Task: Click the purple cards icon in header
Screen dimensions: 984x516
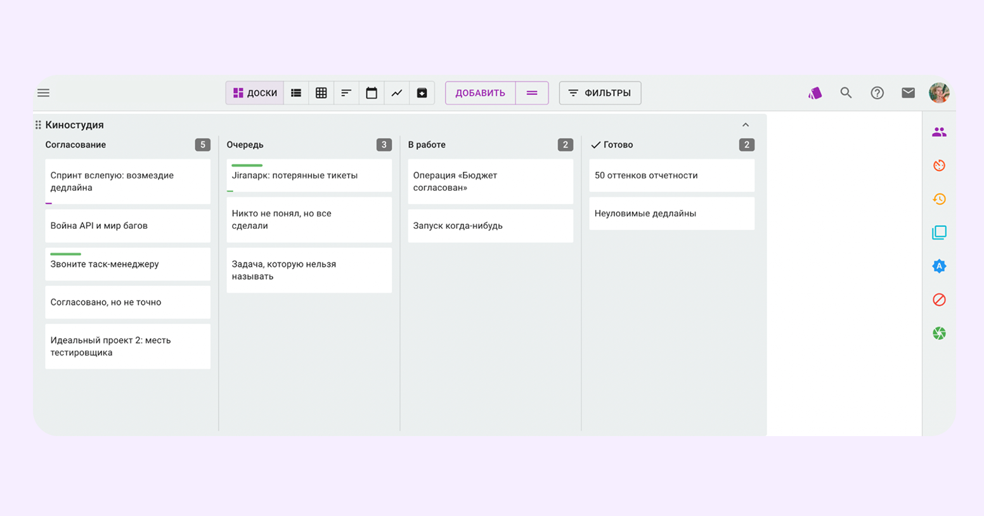Action: click(x=815, y=93)
